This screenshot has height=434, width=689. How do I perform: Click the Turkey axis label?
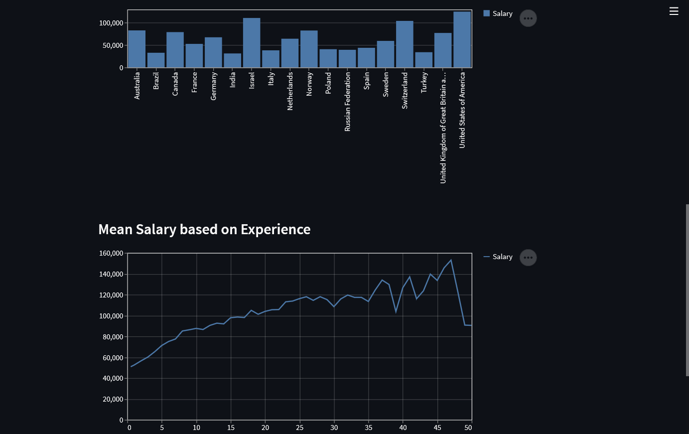click(424, 82)
